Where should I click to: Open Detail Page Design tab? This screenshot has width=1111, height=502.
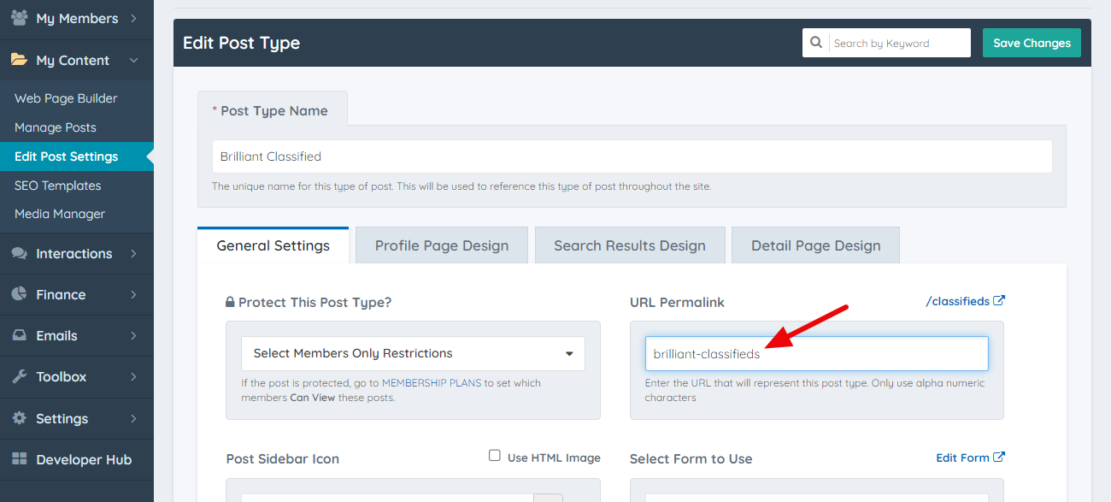816,245
